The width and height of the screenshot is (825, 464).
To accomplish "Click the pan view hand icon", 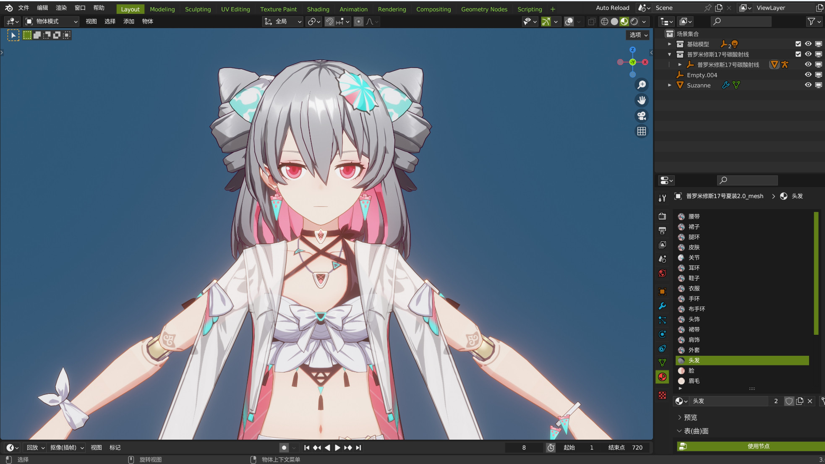I will point(642,100).
